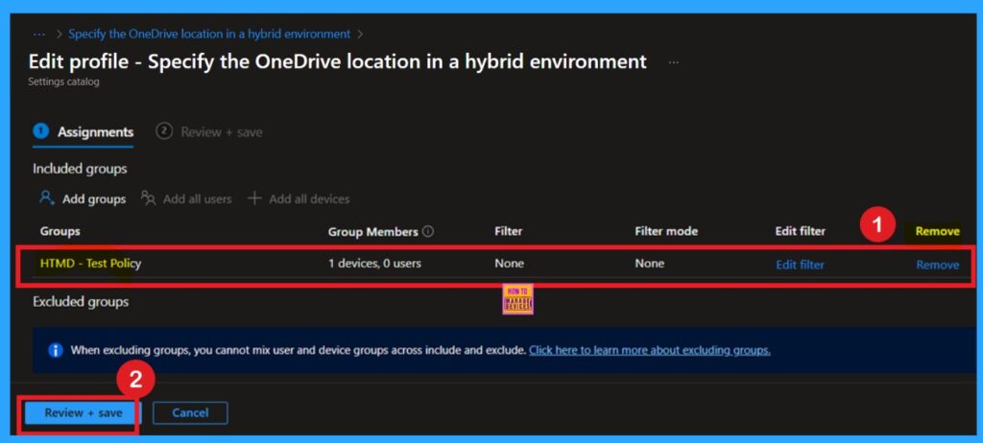Click the Add groups person icon
This screenshot has height=443, width=983.
click(46, 198)
